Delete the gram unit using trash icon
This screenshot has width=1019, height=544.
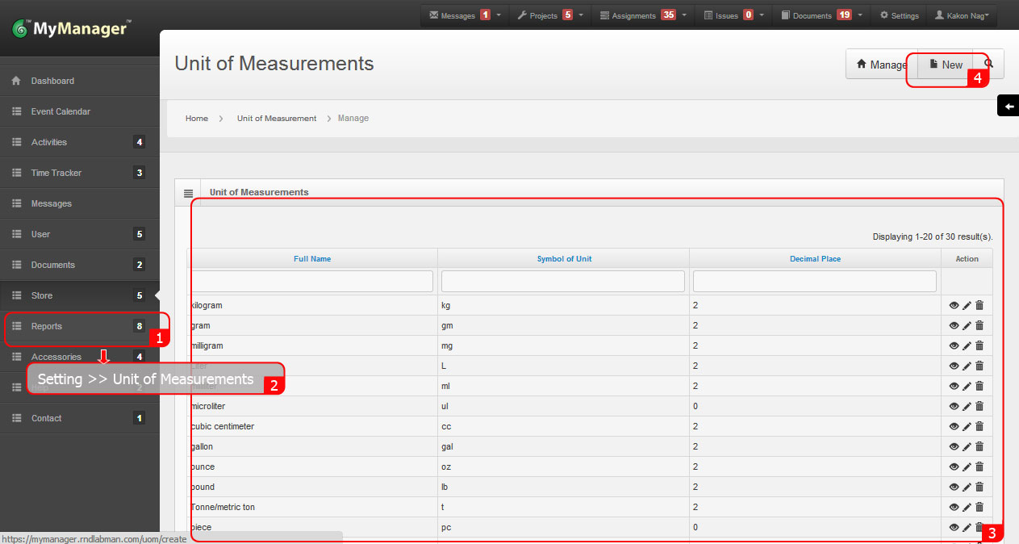979,325
